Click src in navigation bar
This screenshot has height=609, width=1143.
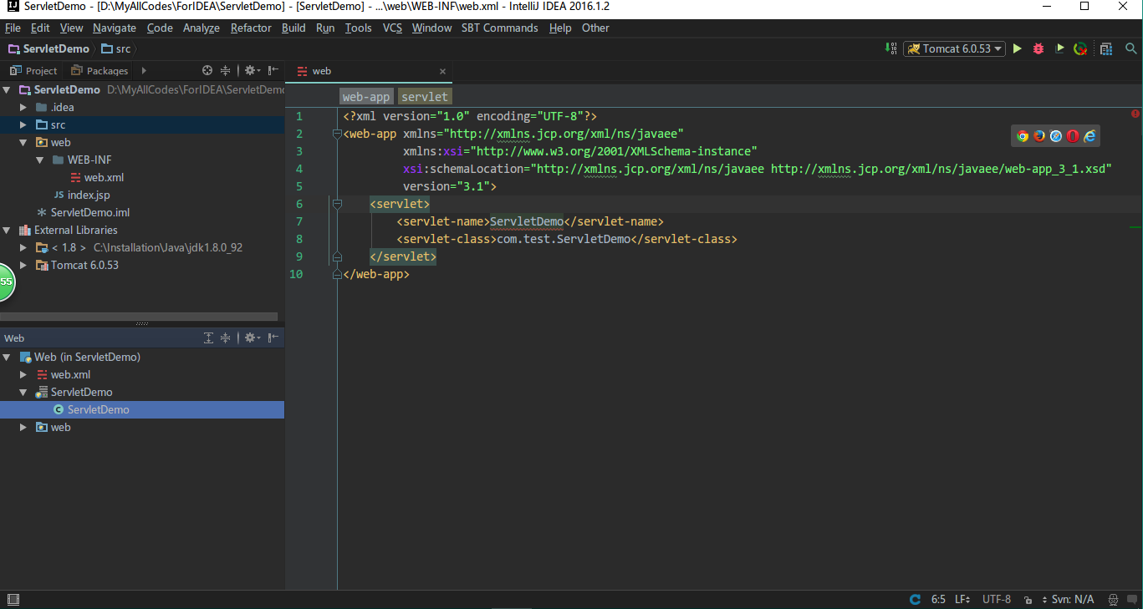(116, 48)
